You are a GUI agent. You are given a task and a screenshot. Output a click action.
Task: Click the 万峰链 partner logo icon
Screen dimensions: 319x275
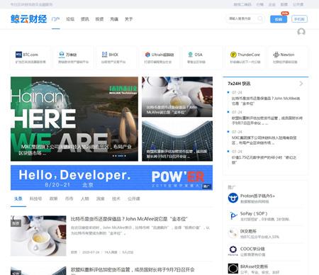[62, 55]
